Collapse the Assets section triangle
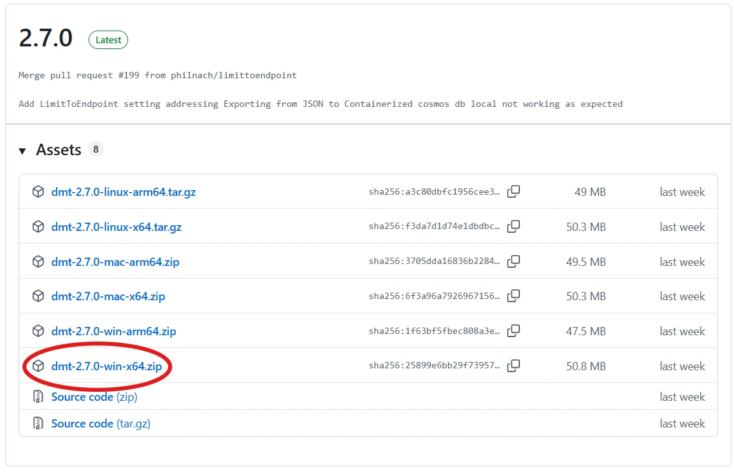734x472 pixels. click(23, 151)
